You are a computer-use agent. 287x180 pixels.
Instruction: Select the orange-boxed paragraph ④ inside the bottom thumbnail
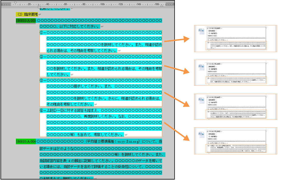tap(236, 148)
